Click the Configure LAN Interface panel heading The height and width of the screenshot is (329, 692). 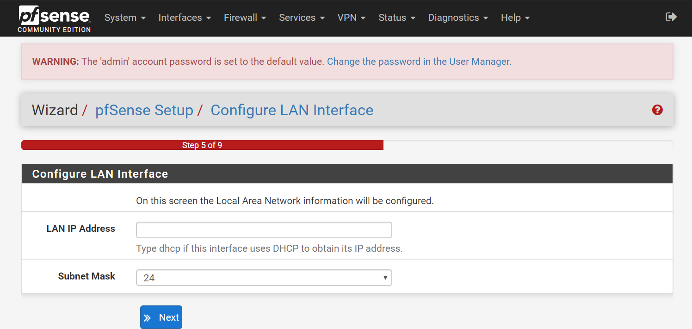(x=100, y=174)
